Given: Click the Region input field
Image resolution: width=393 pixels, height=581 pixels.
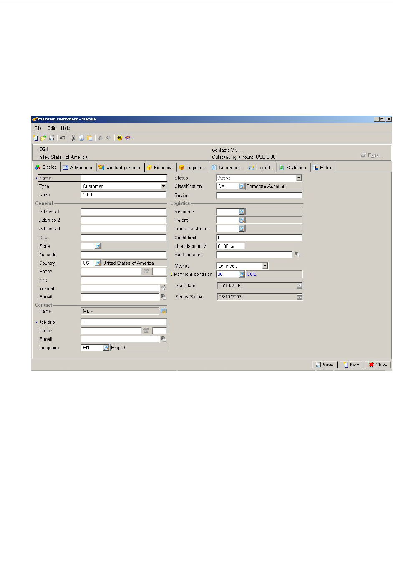Looking at the screenshot, I should [259, 195].
